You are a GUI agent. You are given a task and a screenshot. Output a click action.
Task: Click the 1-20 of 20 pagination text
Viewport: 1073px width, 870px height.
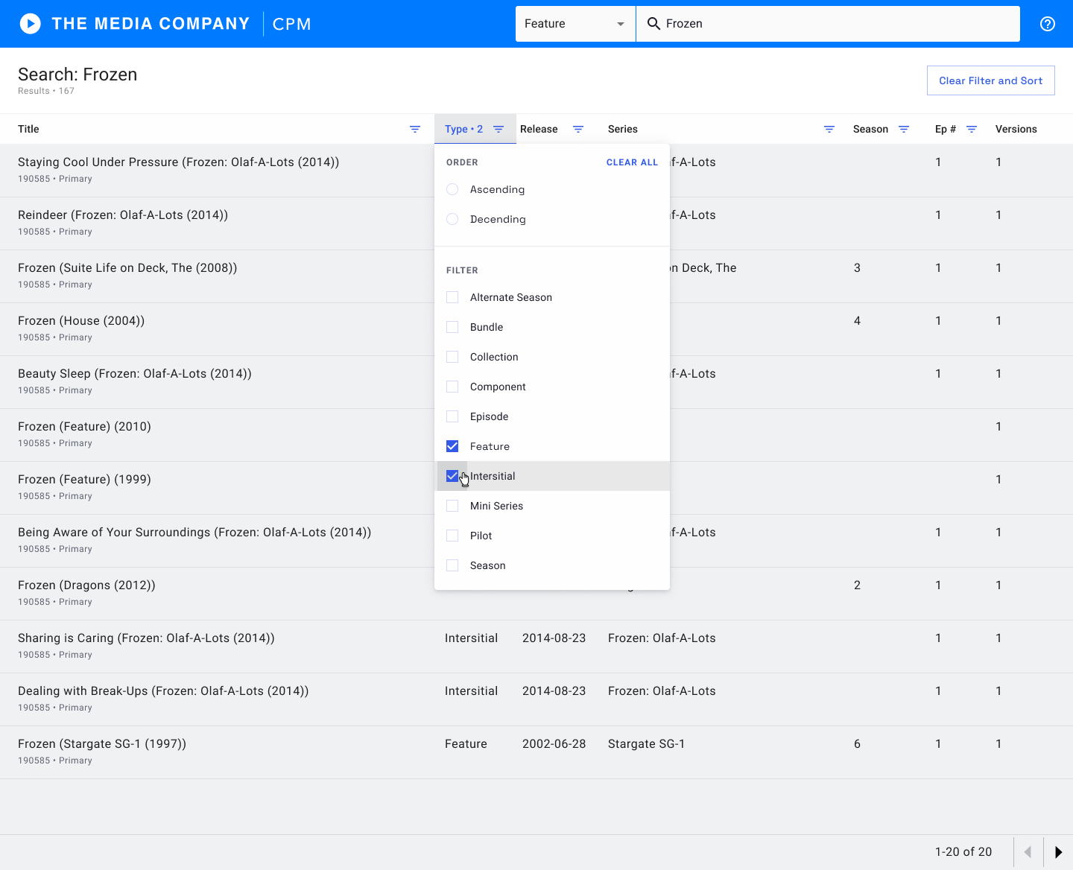963,852
